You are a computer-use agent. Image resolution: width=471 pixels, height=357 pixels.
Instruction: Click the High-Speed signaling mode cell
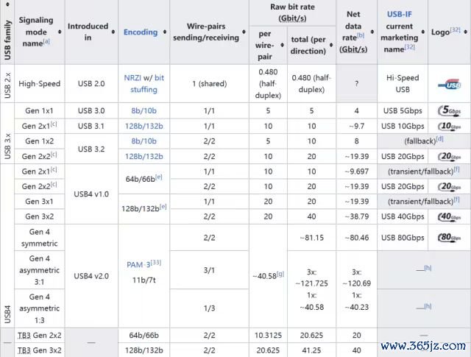(39, 83)
